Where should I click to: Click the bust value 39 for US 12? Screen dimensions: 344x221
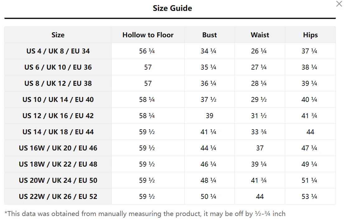(x=210, y=116)
